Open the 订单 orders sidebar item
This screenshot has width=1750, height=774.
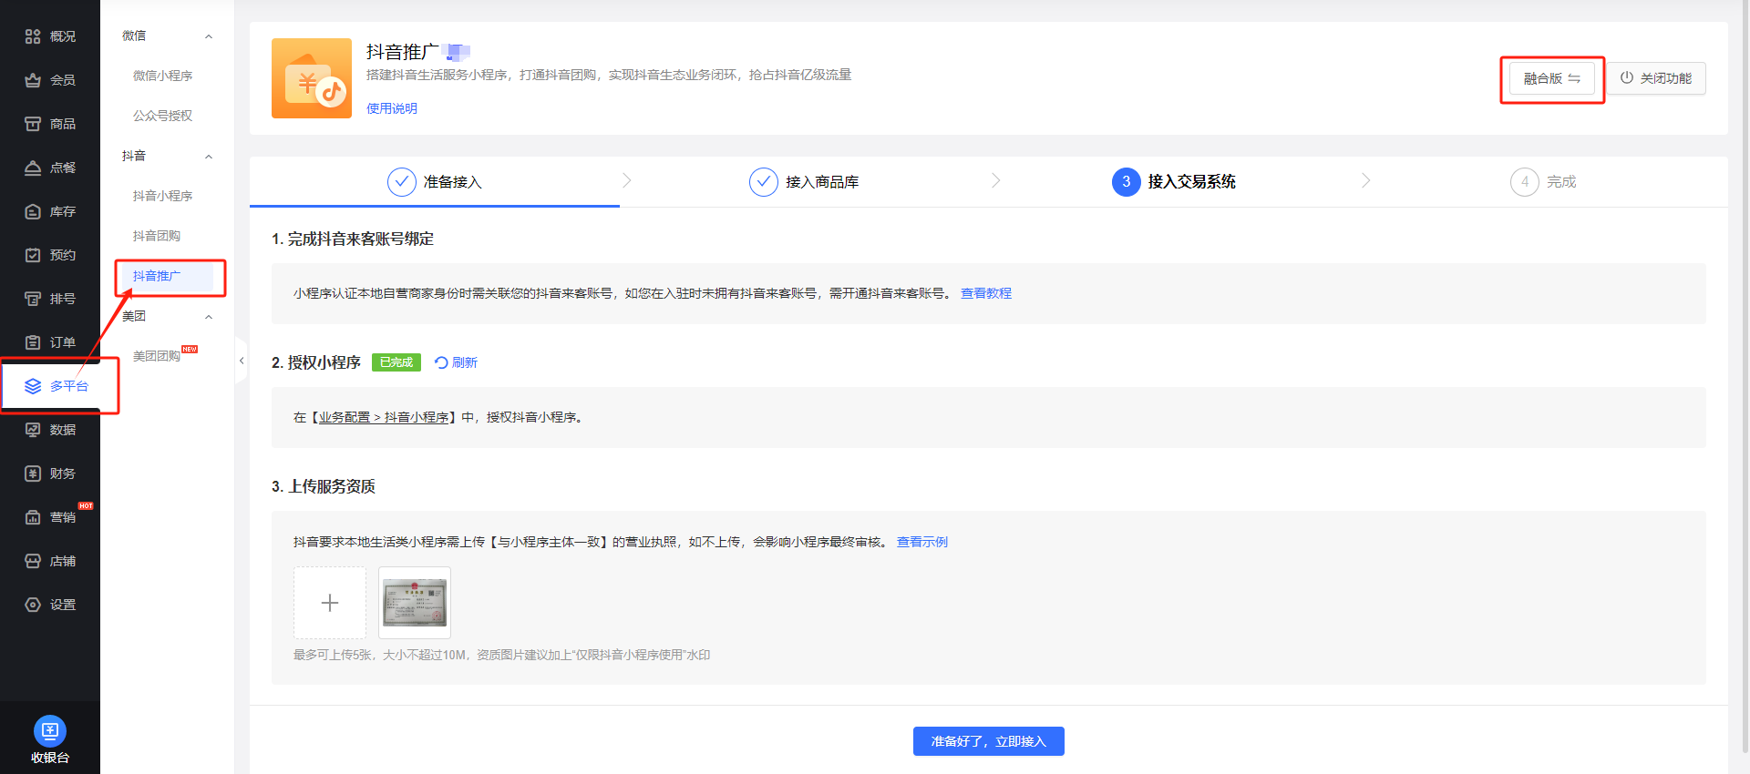[50, 342]
